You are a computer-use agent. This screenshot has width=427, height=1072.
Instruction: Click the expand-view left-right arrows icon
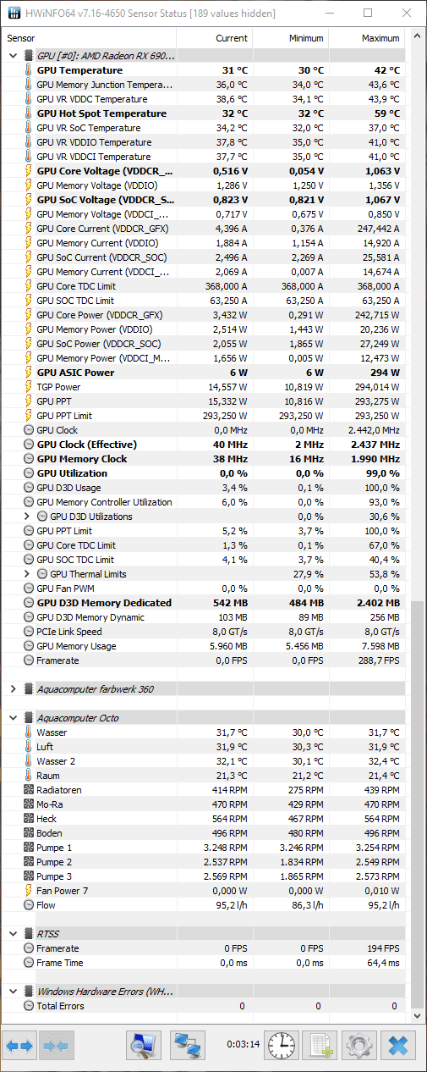pos(19,1046)
